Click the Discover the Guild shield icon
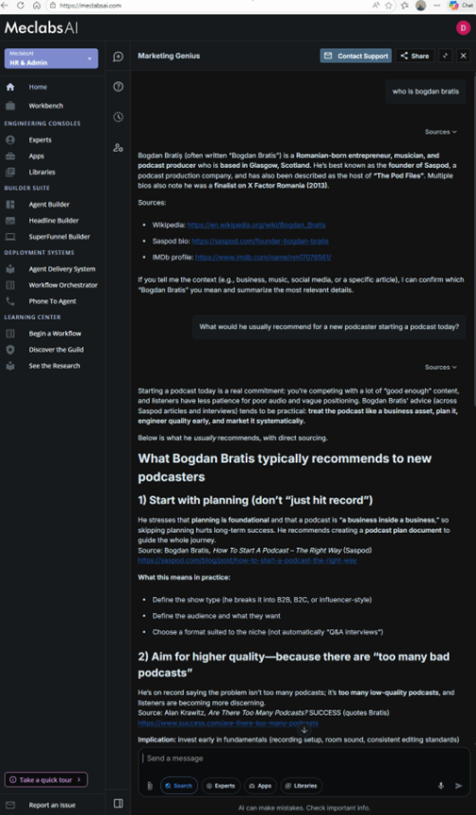The image size is (476, 815). click(x=9, y=349)
